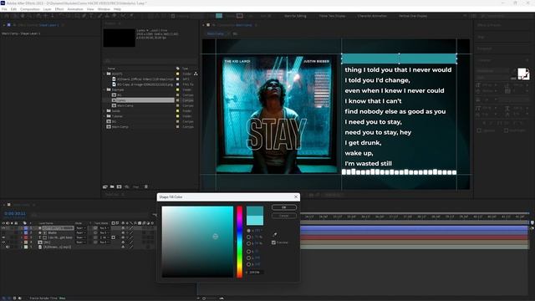Select the R (red) radio button
Image resolution: width=535 pixels, height=301 pixels.
point(249,252)
